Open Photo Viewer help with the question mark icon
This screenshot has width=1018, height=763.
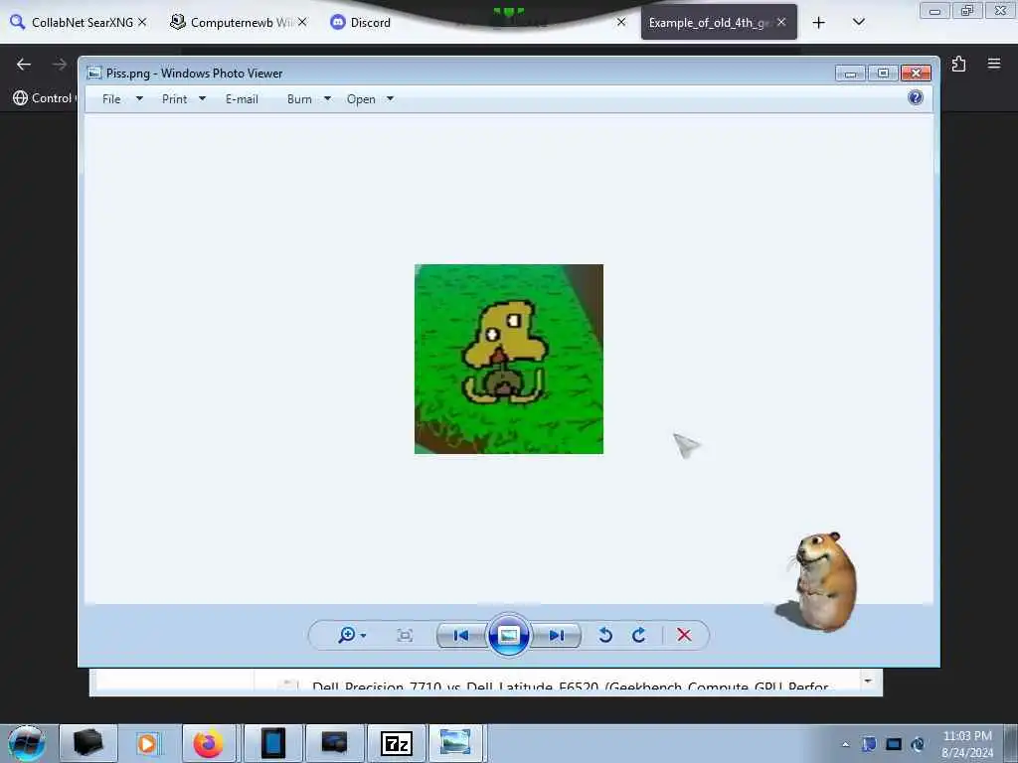[916, 98]
